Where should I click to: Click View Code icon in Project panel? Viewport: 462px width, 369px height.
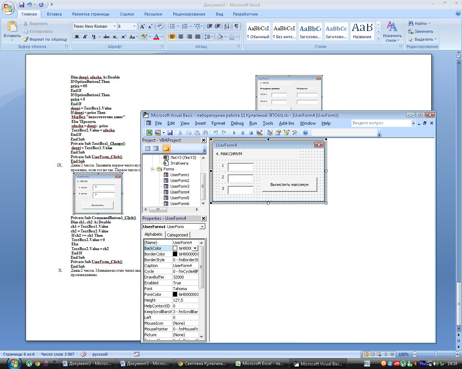(148, 148)
